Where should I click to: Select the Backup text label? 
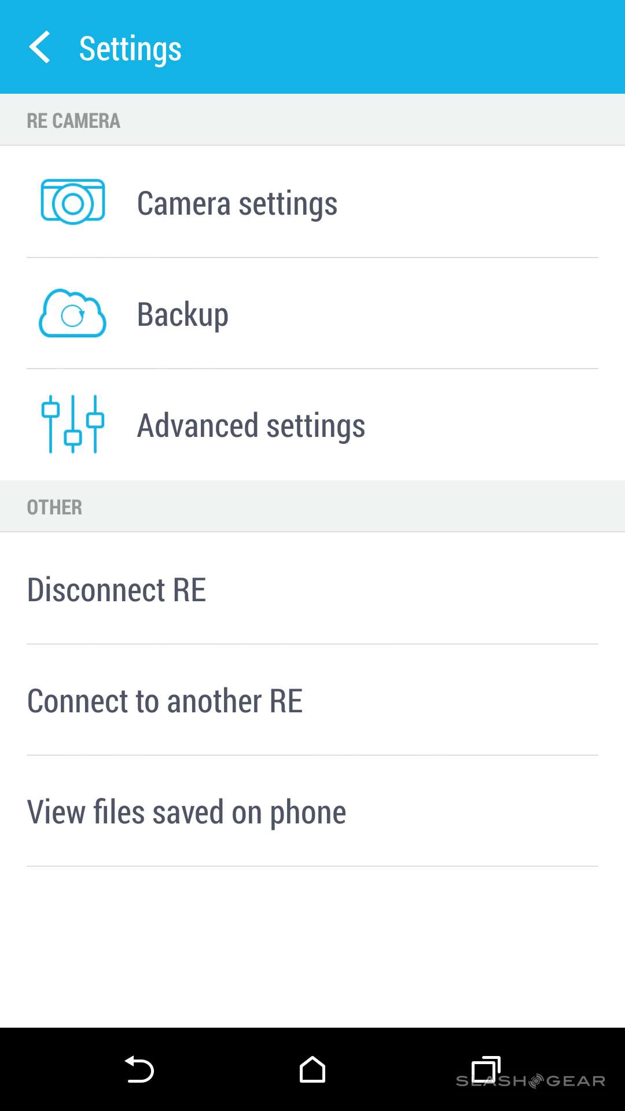[183, 314]
